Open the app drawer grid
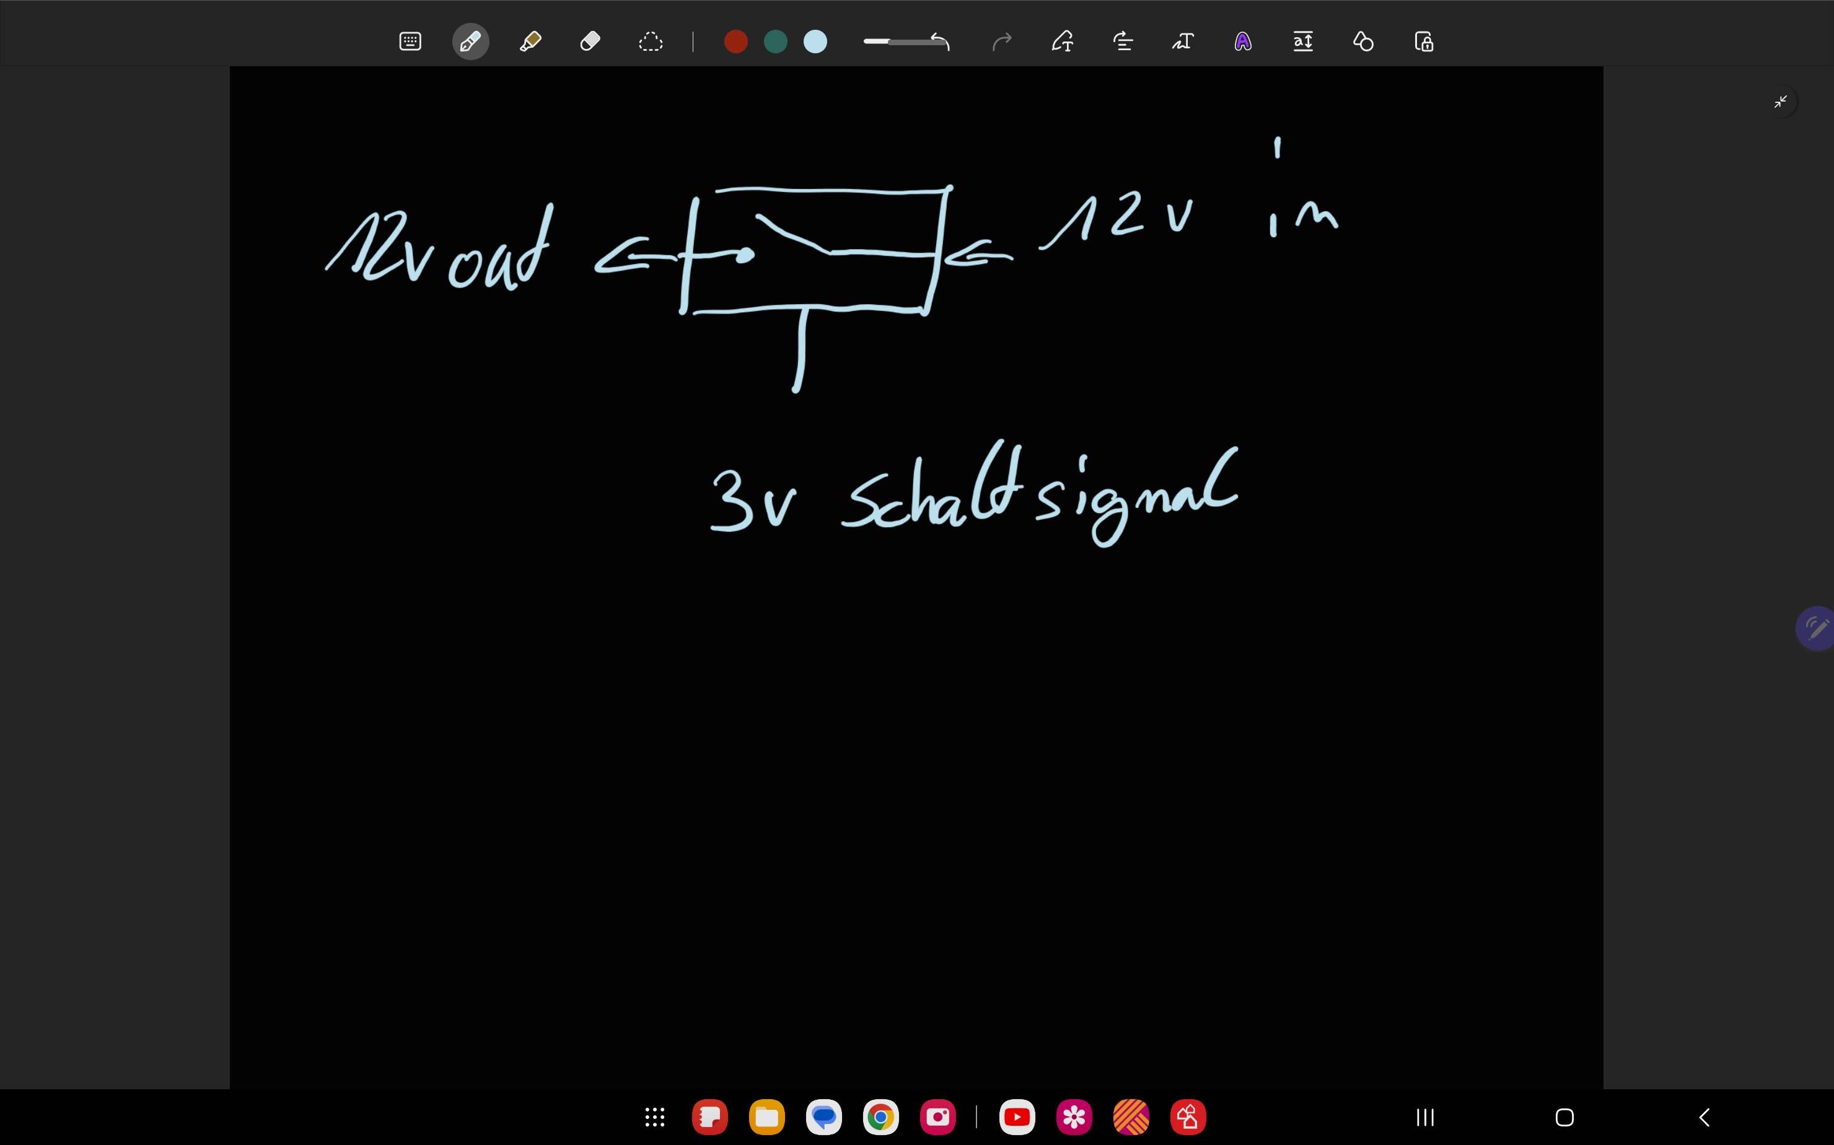The height and width of the screenshot is (1145, 1834). pyautogui.click(x=655, y=1117)
